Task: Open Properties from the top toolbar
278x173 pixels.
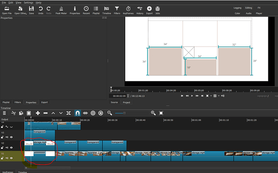Action: pyautogui.click(x=75, y=10)
